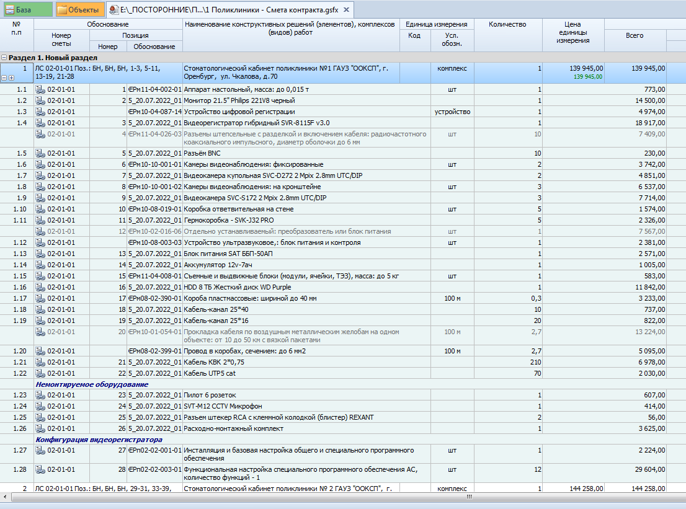
Task: Click link icon in row 1.10 Коробка ответвительная
Action: 41,209
